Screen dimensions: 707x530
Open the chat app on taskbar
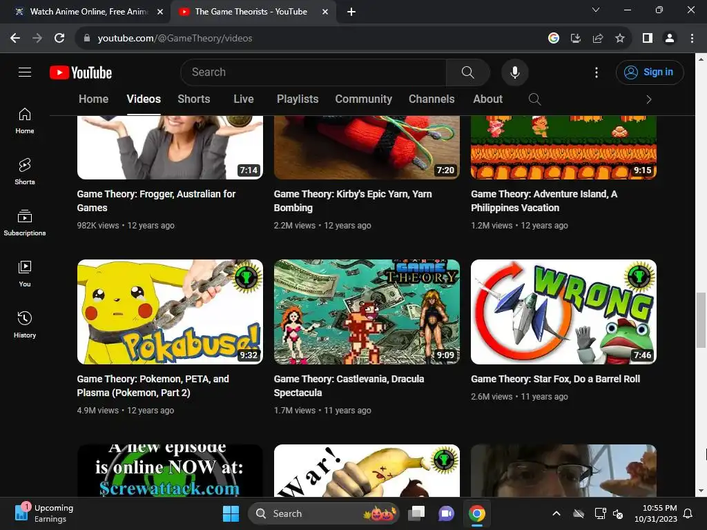click(x=447, y=513)
